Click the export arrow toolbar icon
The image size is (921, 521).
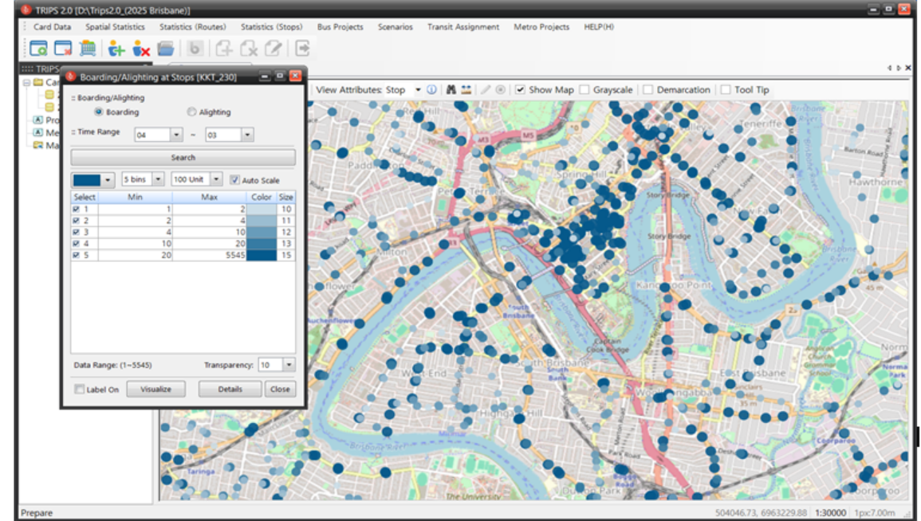[x=302, y=48]
